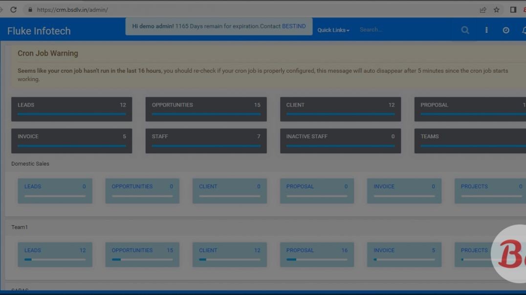
Task: Open the notifications bell icon
Action: tap(523, 30)
